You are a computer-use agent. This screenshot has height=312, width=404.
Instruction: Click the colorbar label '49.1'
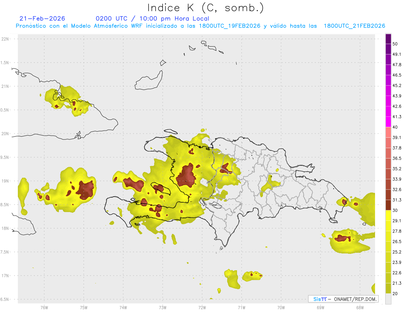tap(397, 54)
